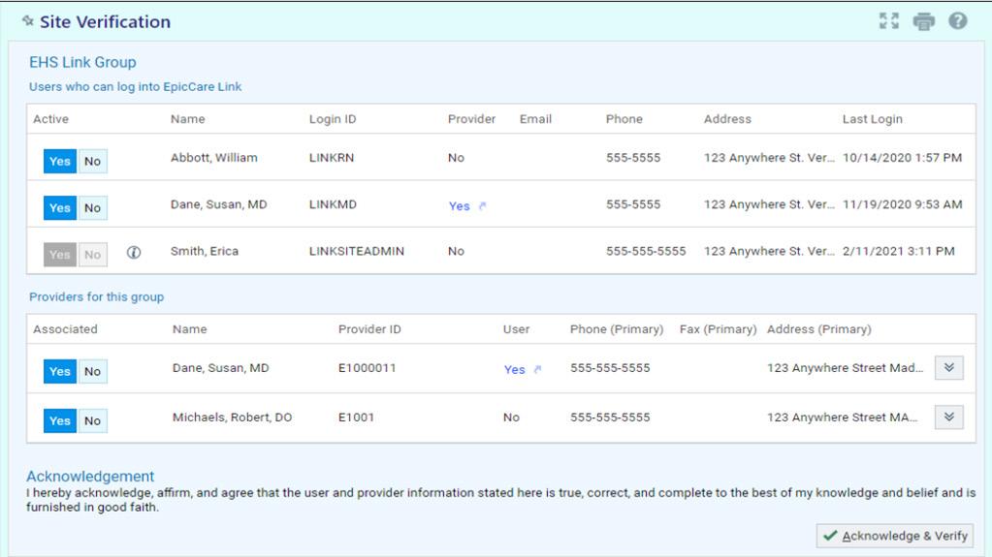Viewport: 992px width, 557px height.
Task: Set Dane, Susan user active to No
Action: pyautogui.click(x=92, y=208)
